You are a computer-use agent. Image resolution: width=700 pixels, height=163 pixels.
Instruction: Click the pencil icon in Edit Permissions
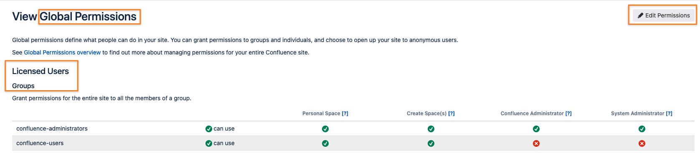(640, 15)
